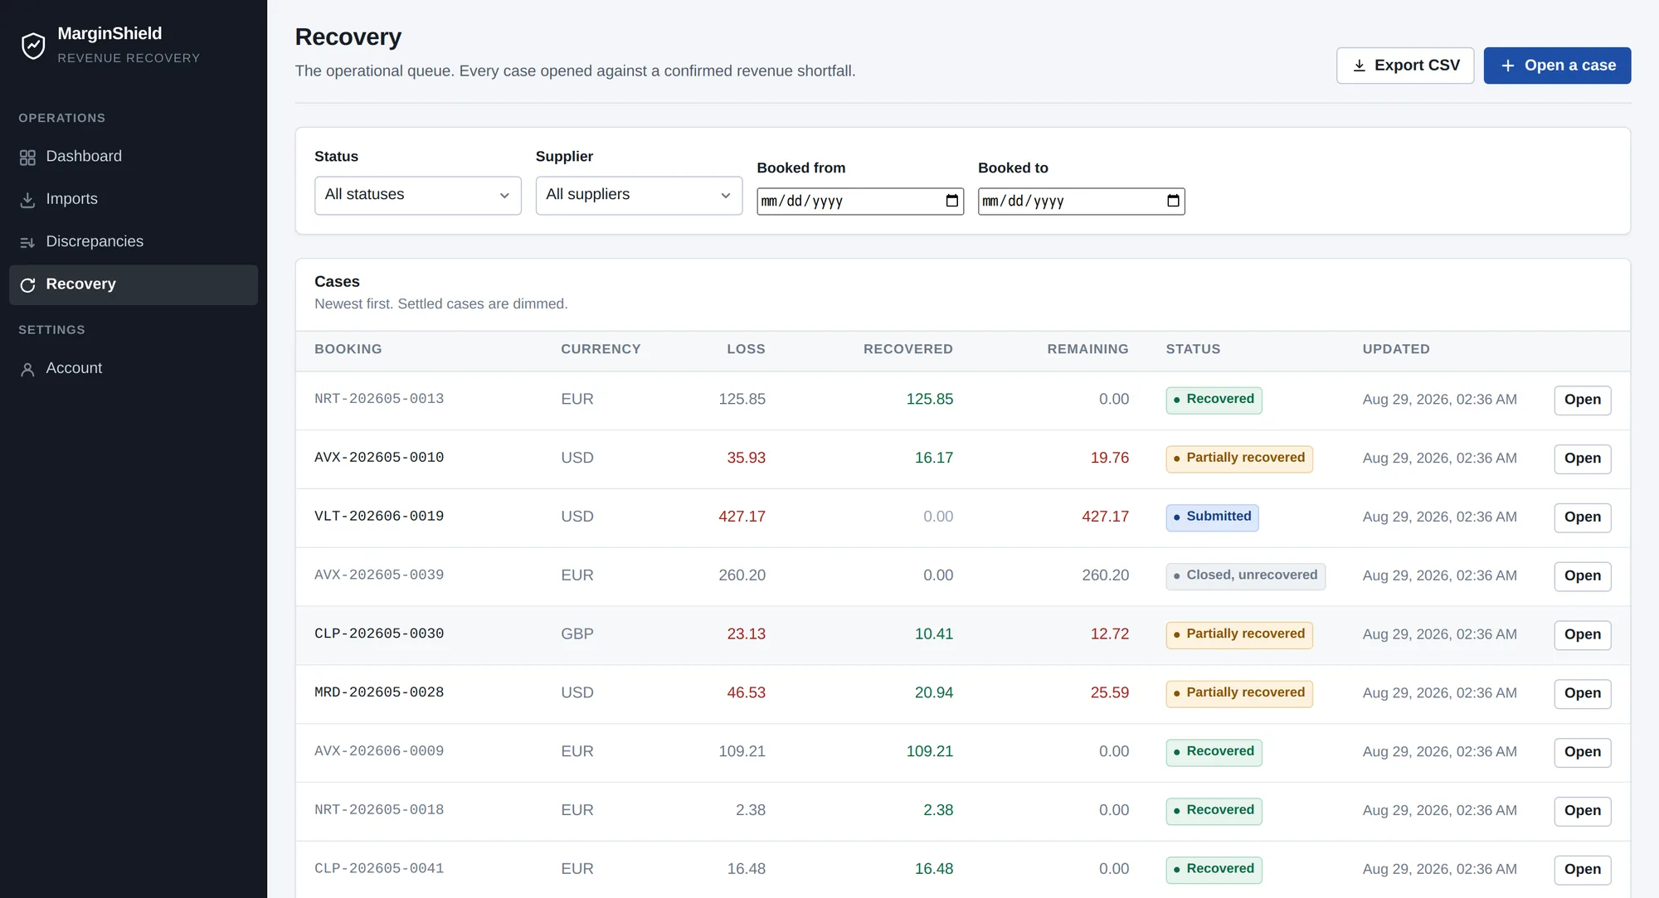Click the Dashboard grid icon in sidebar
The width and height of the screenshot is (1659, 898).
click(x=27, y=158)
